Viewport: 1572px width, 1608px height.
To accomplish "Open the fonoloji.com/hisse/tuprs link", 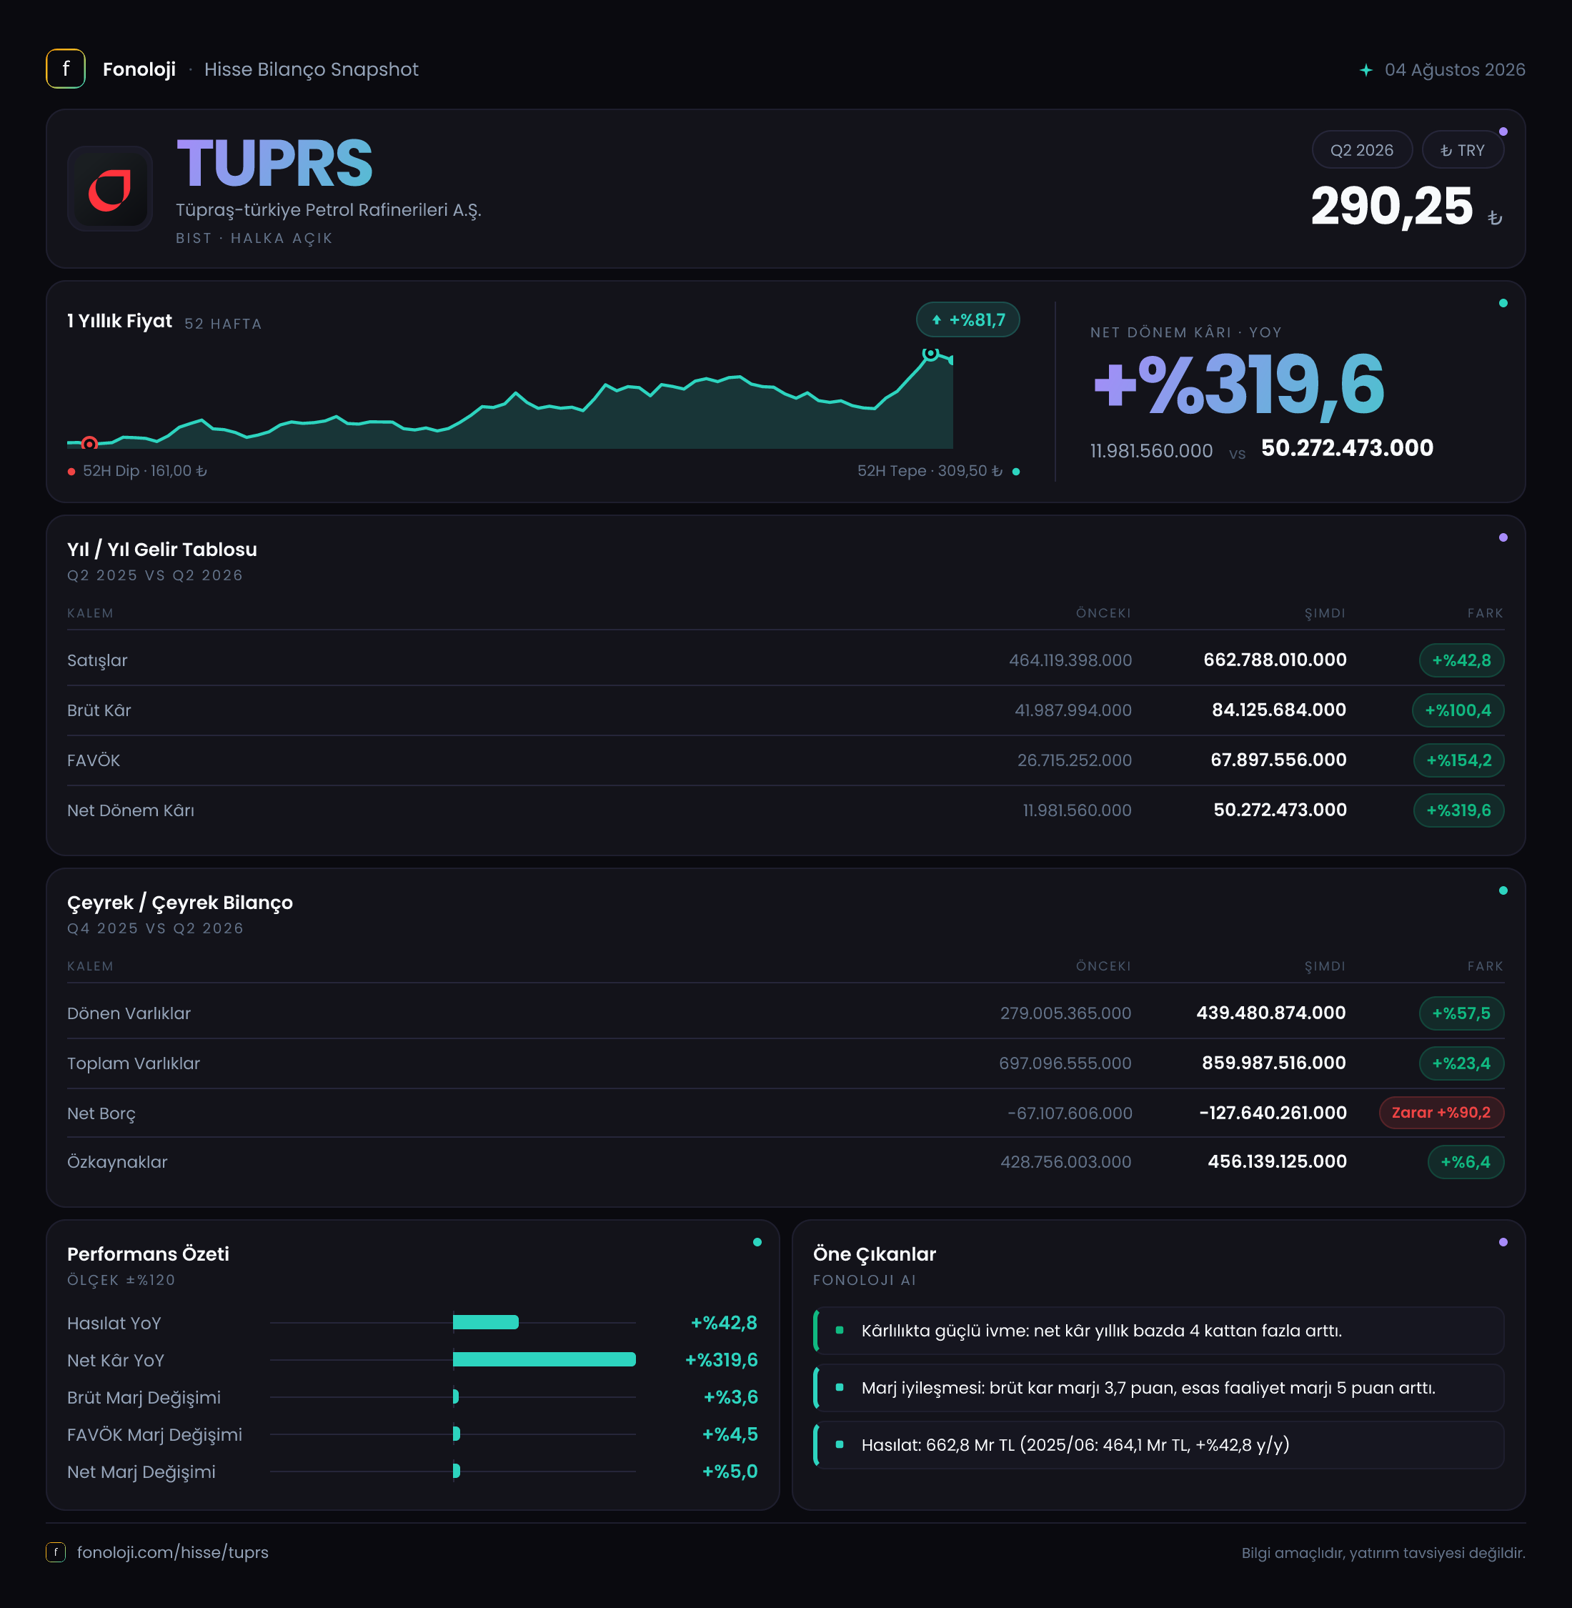I will [172, 1553].
